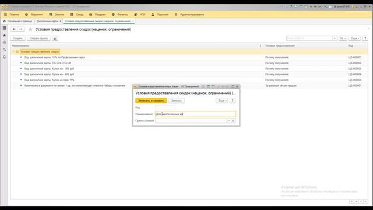Open the Help question mark in the dialog

(233, 101)
